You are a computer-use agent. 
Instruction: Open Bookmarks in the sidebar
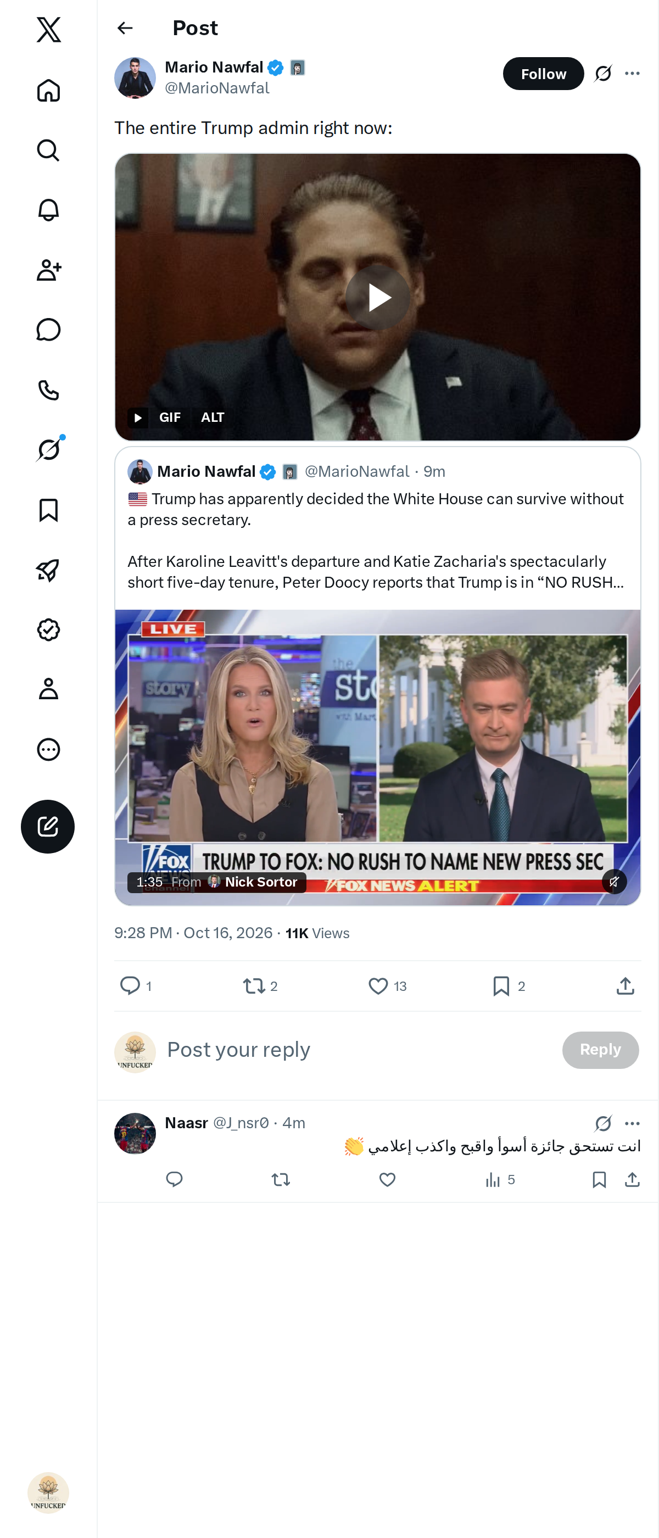pyautogui.click(x=48, y=510)
